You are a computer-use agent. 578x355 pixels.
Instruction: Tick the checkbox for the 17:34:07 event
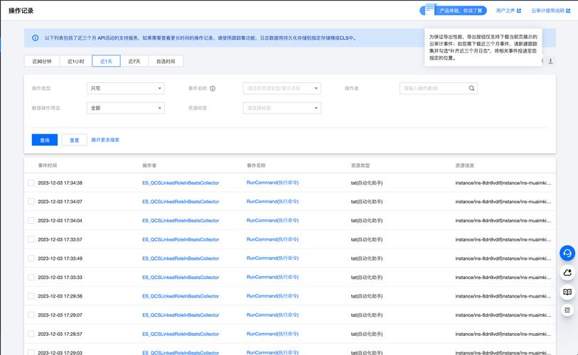[x=31, y=202]
